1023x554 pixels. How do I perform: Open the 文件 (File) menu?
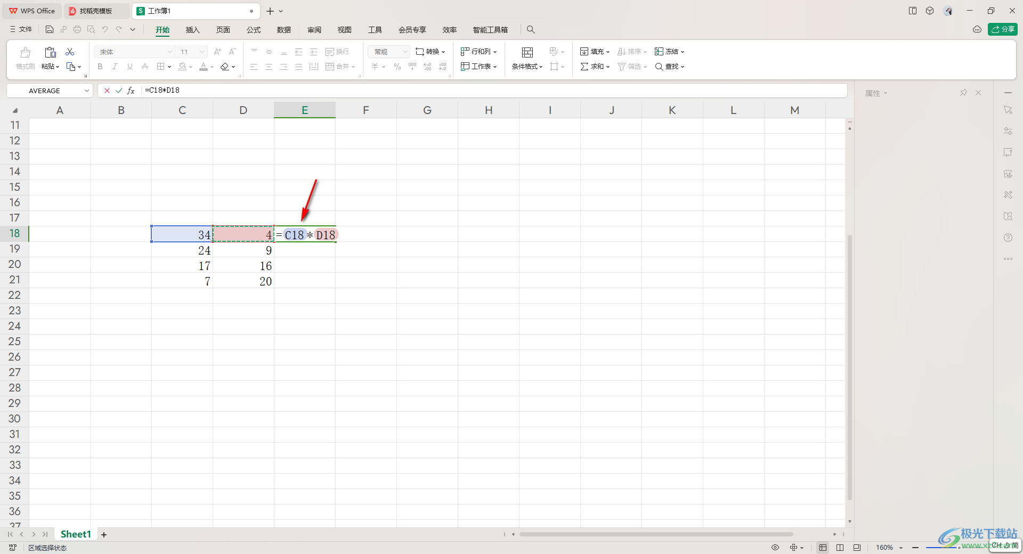click(21, 29)
